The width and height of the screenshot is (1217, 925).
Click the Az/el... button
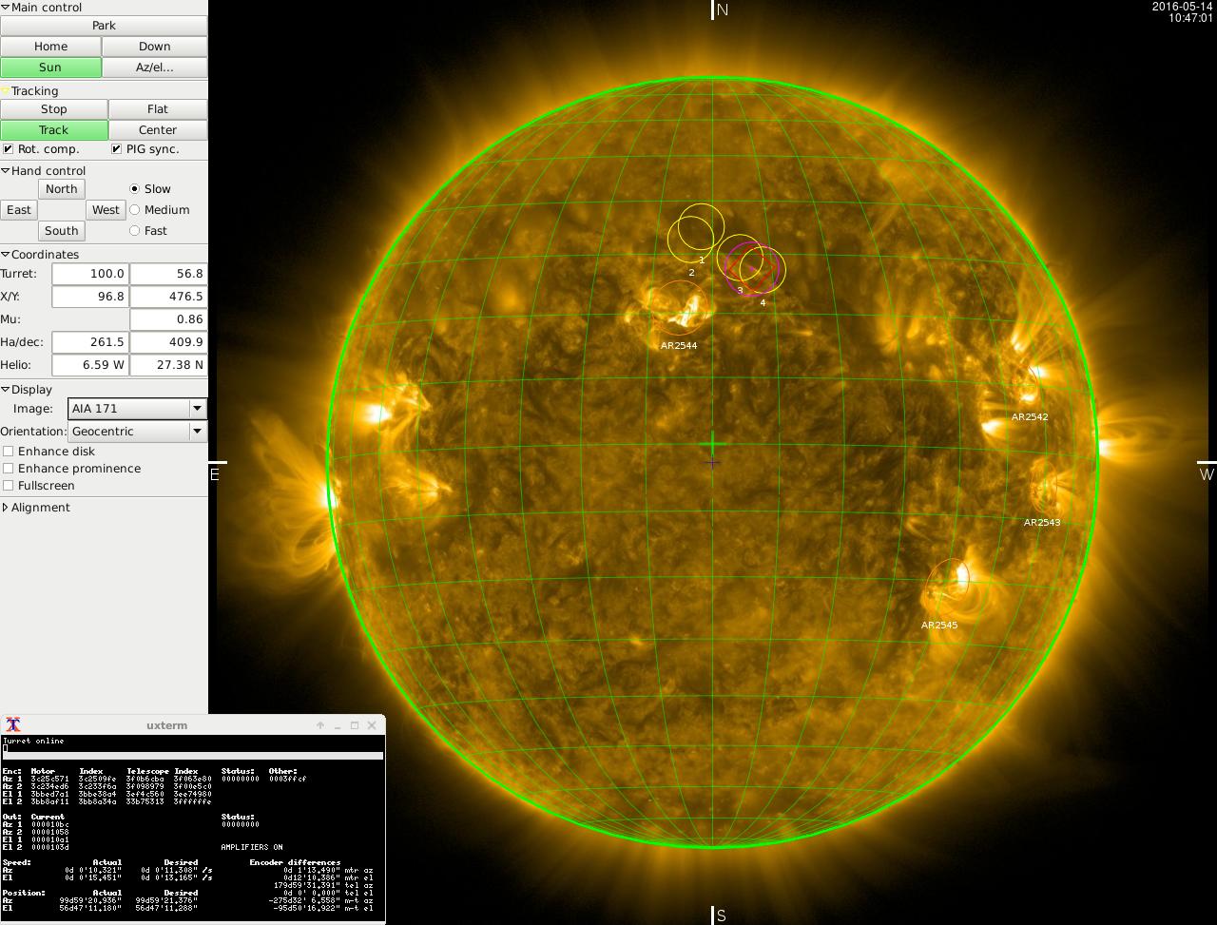pyautogui.click(x=154, y=67)
